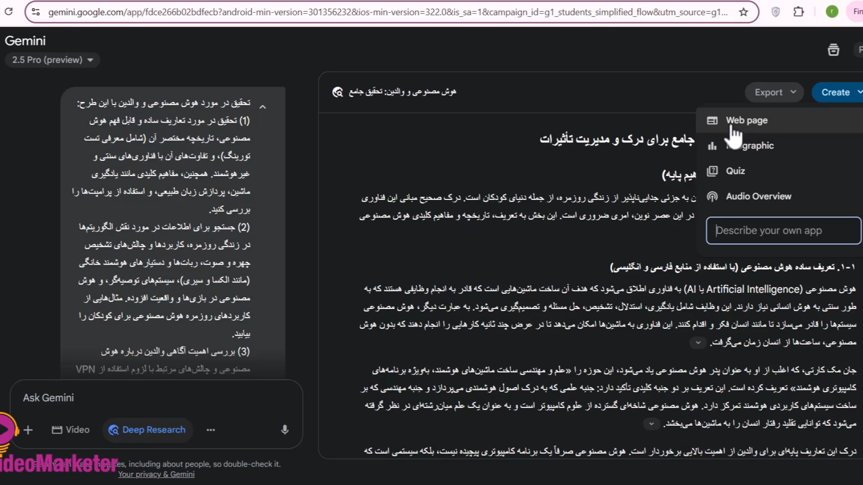863x485 pixels.
Task: Choose Audio Overview menu option
Action: coord(758,196)
